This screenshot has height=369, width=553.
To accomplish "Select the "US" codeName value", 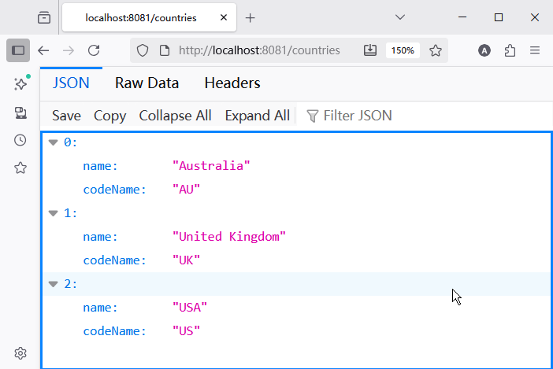I will tap(186, 331).
